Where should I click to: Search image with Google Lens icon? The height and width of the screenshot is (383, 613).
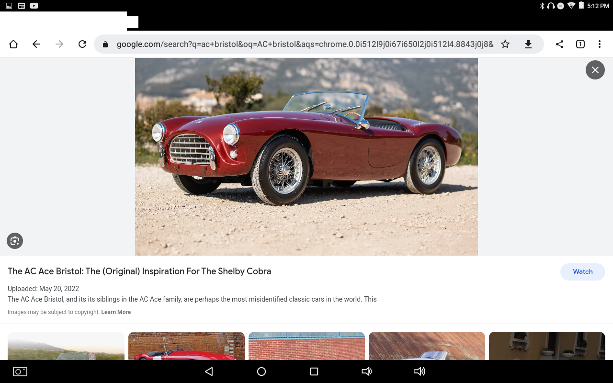(15, 241)
